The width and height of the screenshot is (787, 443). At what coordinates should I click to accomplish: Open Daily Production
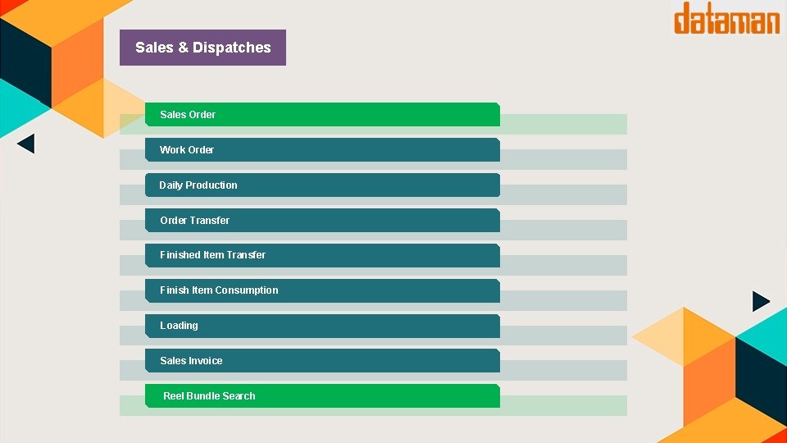[x=322, y=185]
